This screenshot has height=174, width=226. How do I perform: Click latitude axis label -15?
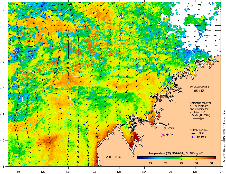3,88
